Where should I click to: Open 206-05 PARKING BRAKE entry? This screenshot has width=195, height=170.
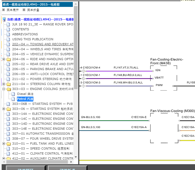[x=43, y=69]
